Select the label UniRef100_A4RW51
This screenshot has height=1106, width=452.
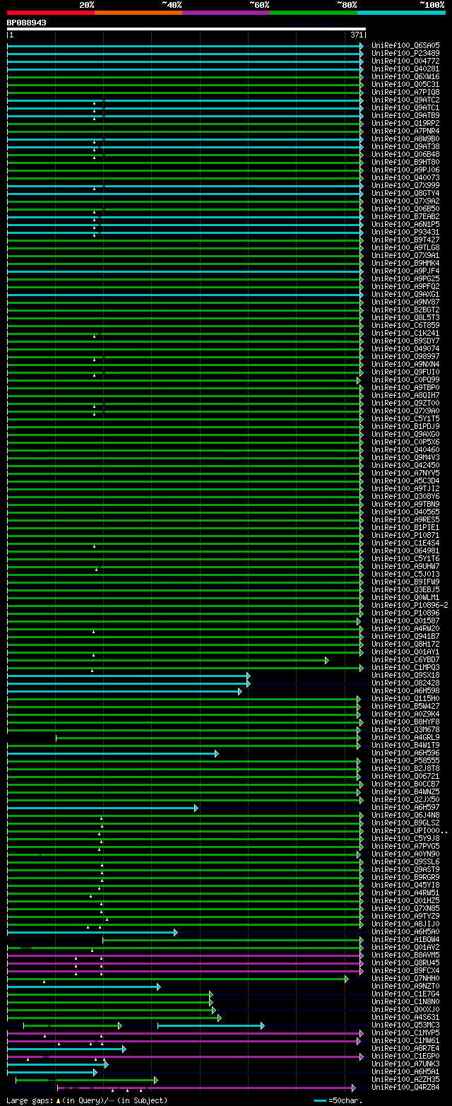click(x=405, y=893)
